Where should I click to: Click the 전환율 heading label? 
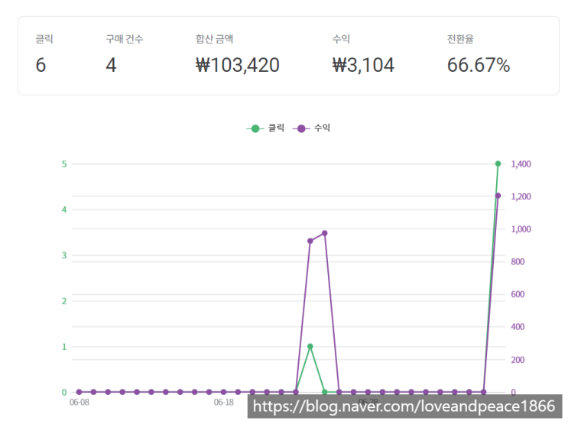[460, 39]
